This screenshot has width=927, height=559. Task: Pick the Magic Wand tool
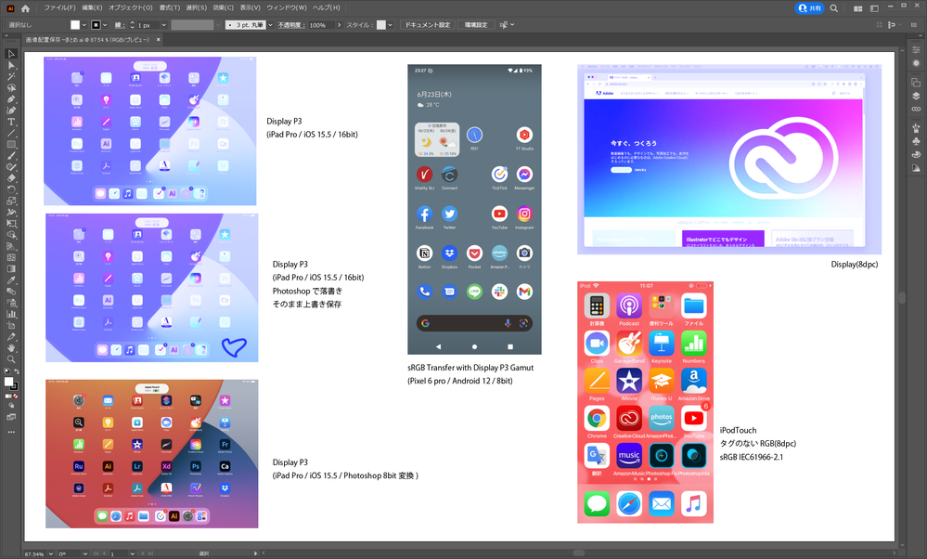click(11, 76)
